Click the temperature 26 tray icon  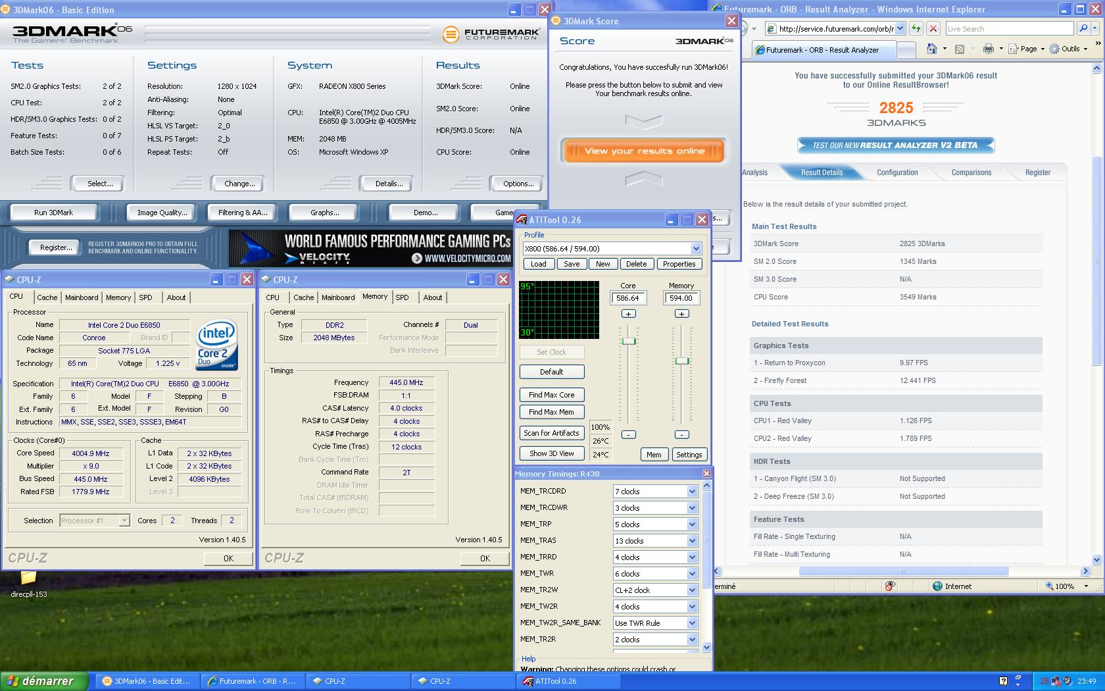coord(1044,681)
